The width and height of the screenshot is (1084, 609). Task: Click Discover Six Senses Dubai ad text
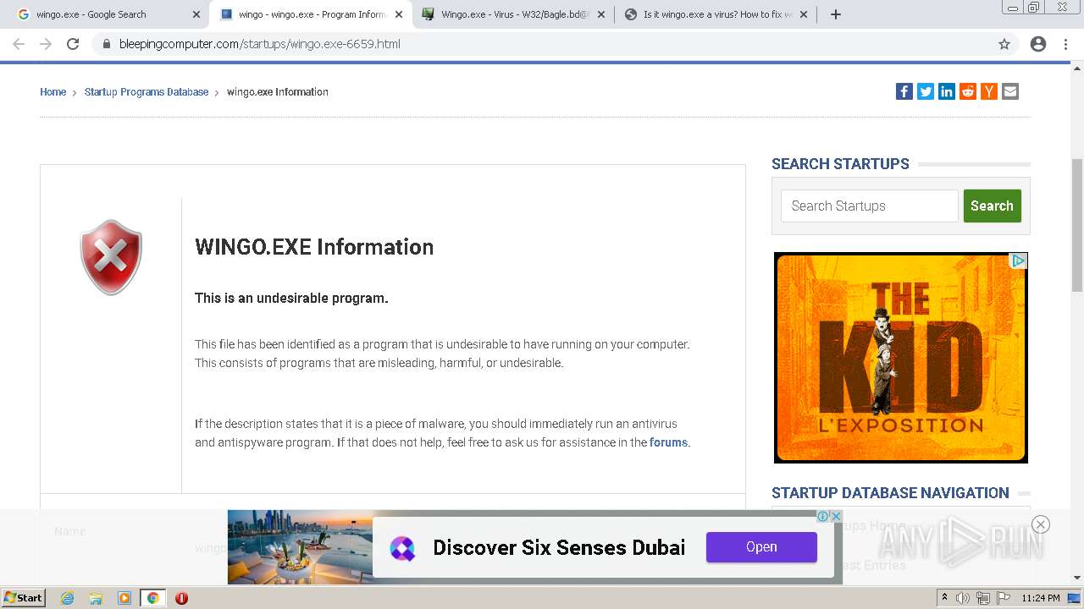pos(559,548)
